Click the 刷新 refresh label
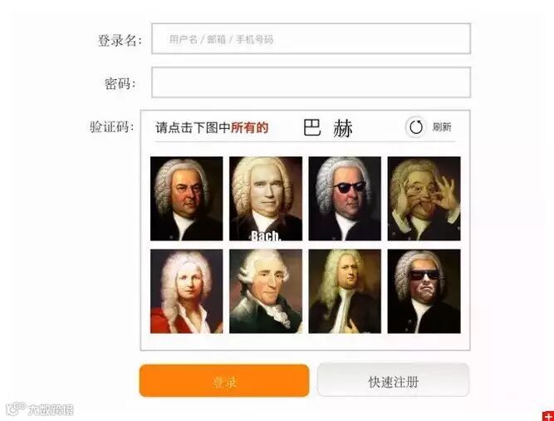 [442, 126]
